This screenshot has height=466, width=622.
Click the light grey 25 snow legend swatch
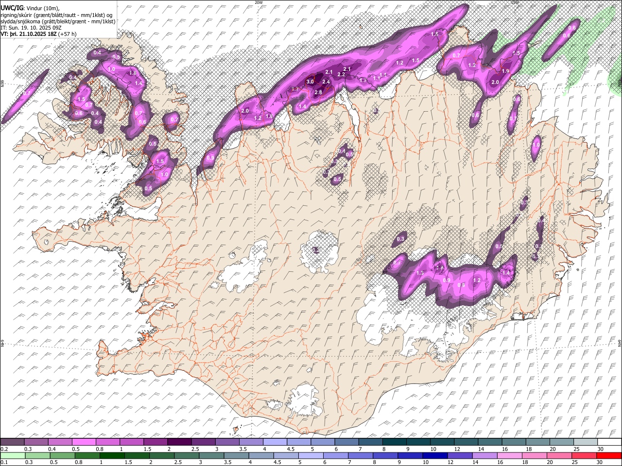tap(585, 442)
